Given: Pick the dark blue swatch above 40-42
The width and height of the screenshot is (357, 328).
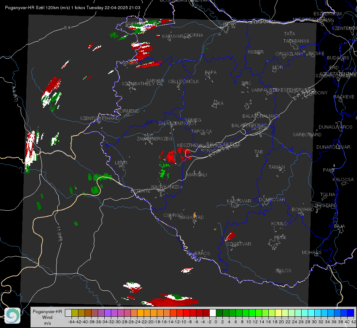Looking at the screenshot, I should [351, 313].
